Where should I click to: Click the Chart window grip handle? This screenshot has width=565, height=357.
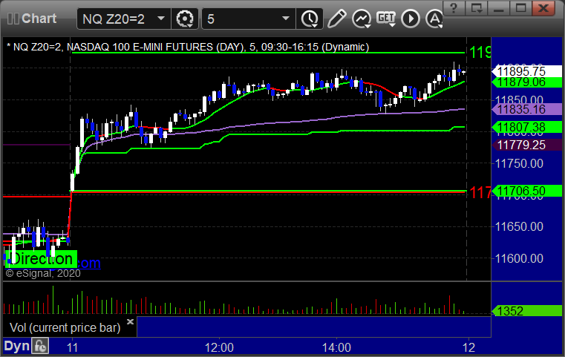[13, 19]
